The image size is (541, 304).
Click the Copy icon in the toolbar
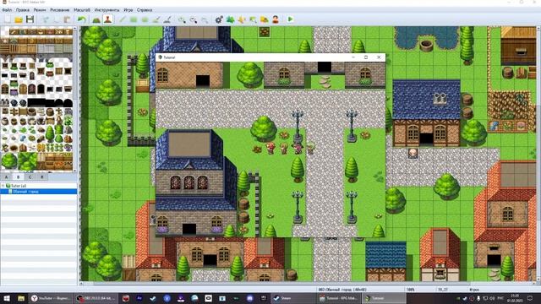click(57, 19)
